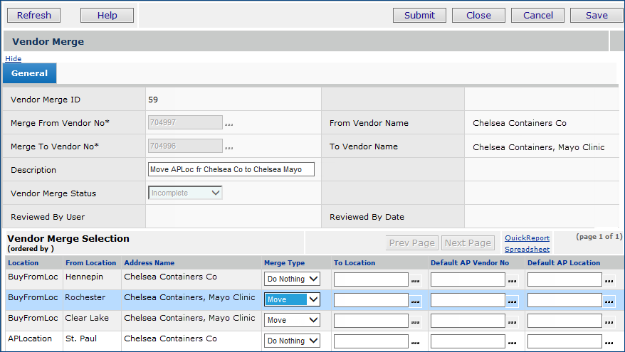This screenshot has height=352, width=625.
Task: Click To Location lookup in Hennepin row
Action: [415, 280]
